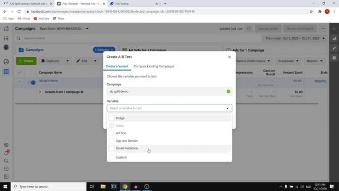339x191 pixels.
Task: Open the Select a variable to test dropdown
Action: (x=169, y=108)
